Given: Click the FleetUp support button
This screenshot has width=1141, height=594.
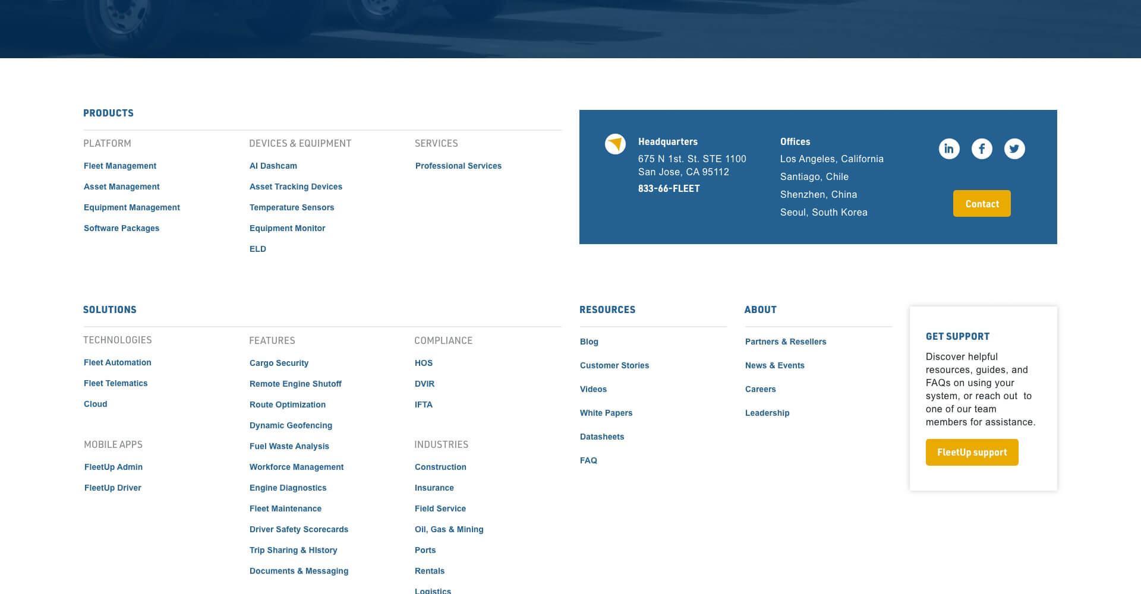Looking at the screenshot, I should (x=972, y=453).
